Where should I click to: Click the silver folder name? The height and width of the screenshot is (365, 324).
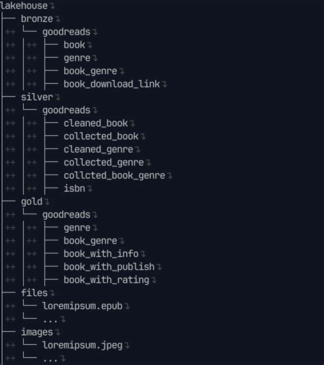pyautogui.click(x=37, y=97)
